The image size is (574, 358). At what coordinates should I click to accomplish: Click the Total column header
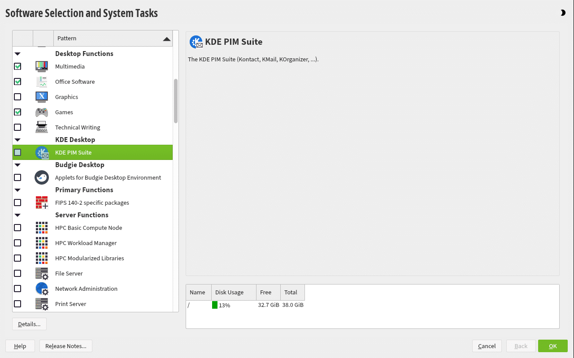292,292
